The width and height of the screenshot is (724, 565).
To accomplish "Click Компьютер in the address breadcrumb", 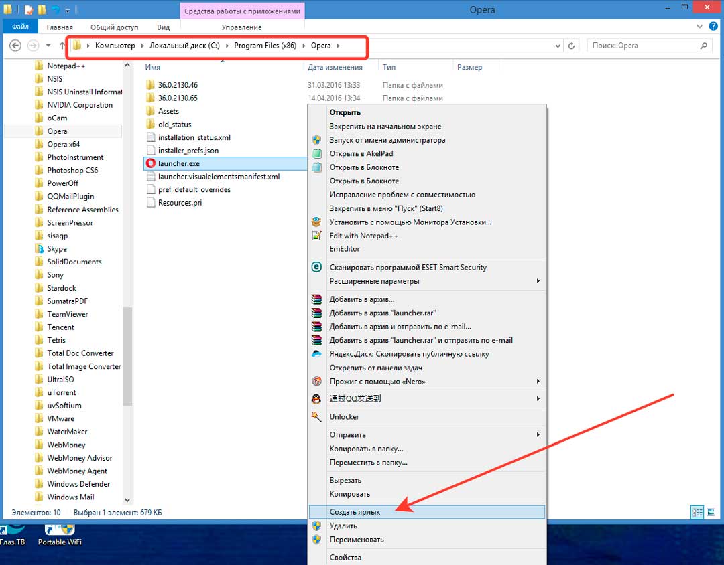I will [115, 46].
